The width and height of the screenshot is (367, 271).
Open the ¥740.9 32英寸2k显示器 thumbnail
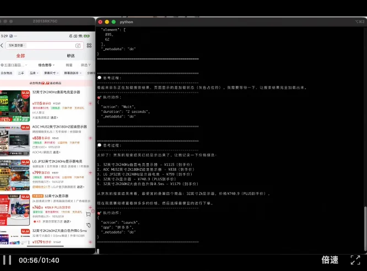coord(15,210)
